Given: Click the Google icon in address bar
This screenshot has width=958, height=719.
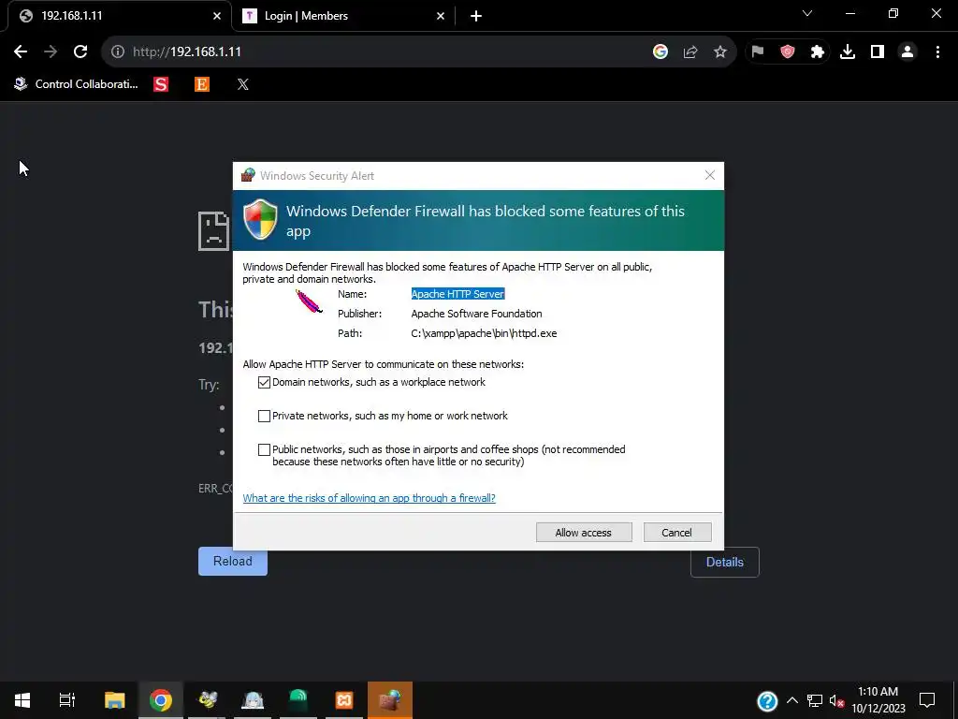Looking at the screenshot, I should click(x=660, y=52).
